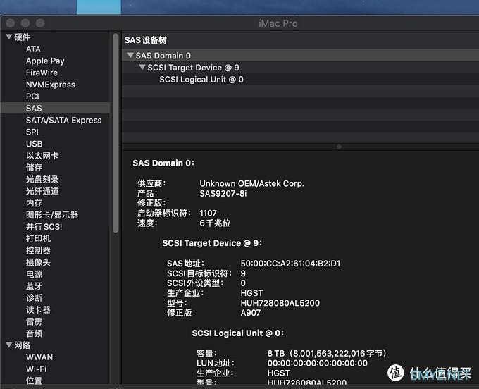This screenshot has height=389, width=479.
Task: Select 诊断 diagnostics entry
Action: pyautogui.click(x=35, y=298)
